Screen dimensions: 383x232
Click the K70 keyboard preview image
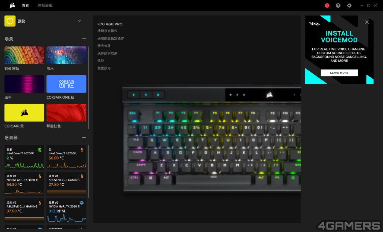point(212,140)
